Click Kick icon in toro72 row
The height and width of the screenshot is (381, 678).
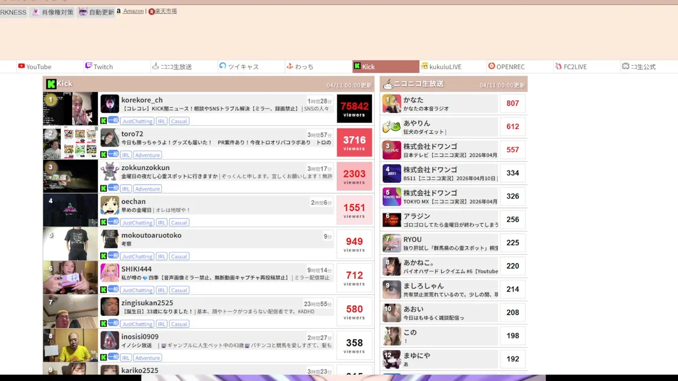click(x=103, y=155)
